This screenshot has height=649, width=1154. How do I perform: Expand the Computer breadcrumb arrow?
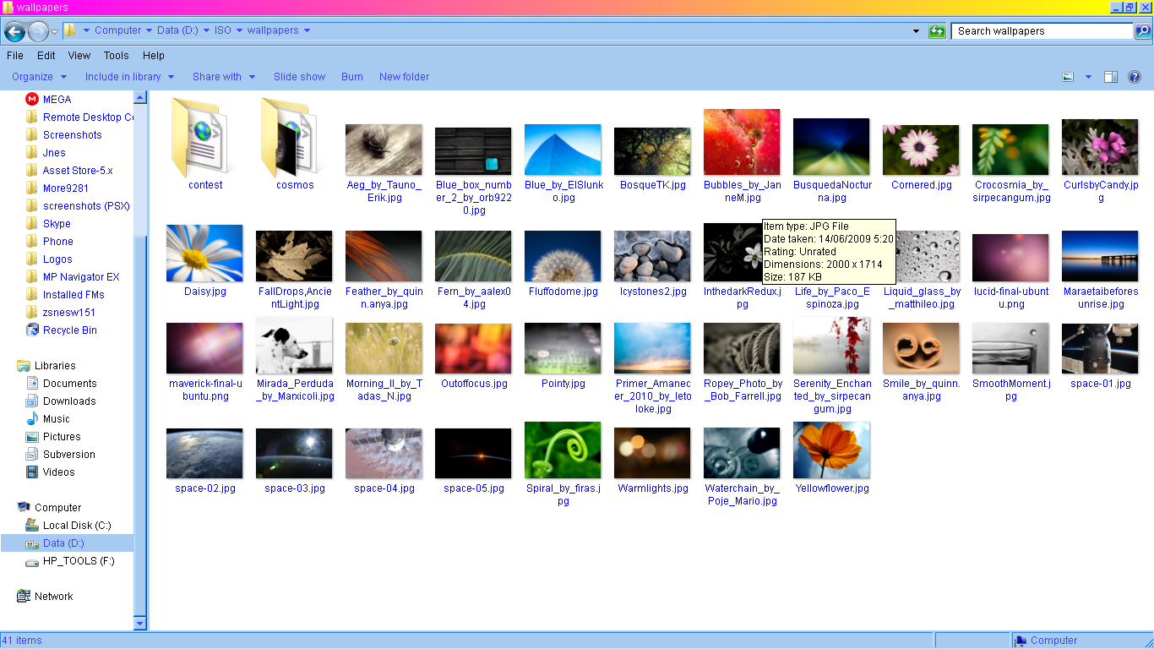(150, 30)
